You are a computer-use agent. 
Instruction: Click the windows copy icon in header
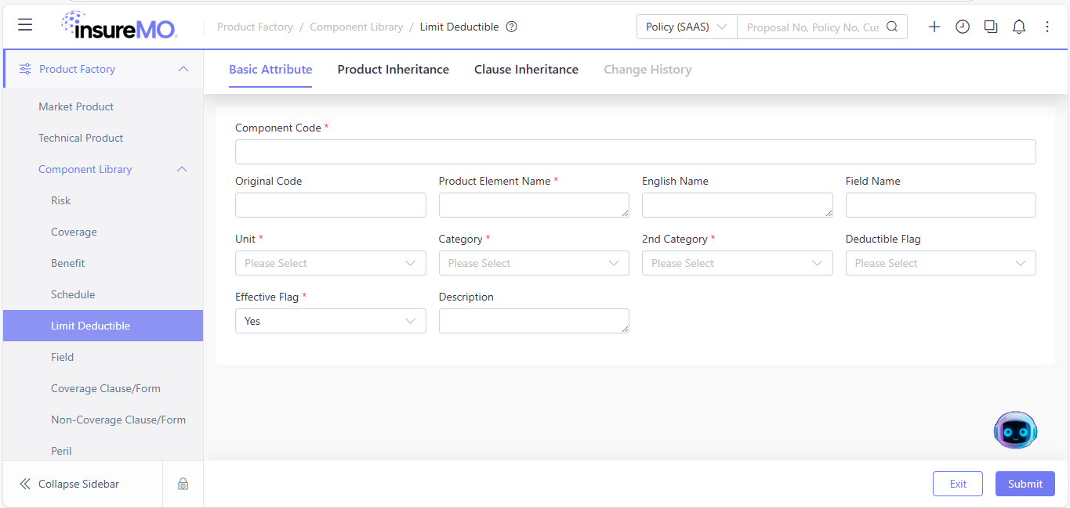[x=991, y=27]
